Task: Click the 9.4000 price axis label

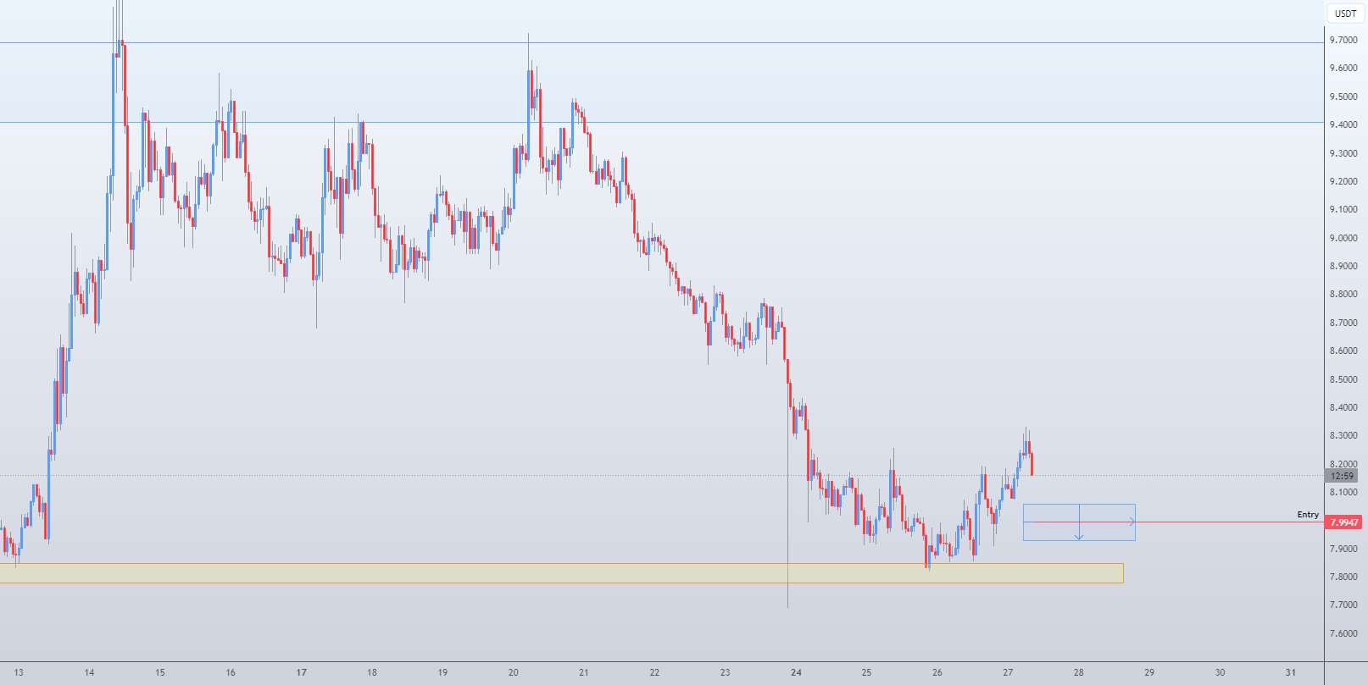Action: [x=1343, y=124]
